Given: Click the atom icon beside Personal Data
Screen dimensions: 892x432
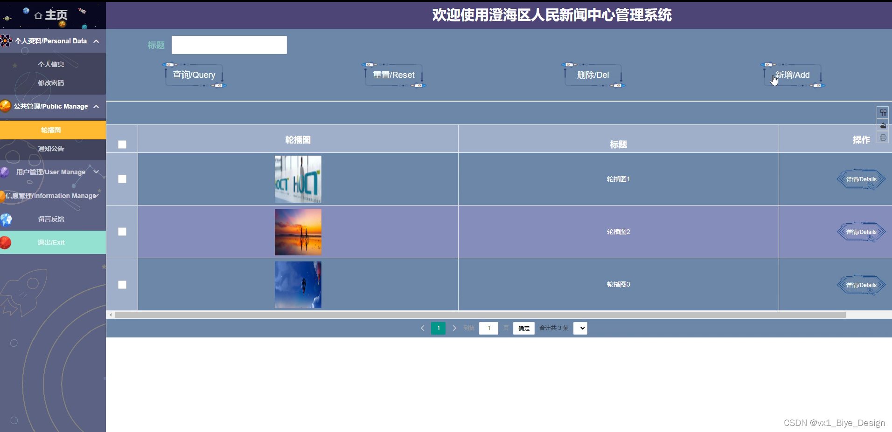Looking at the screenshot, I should tap(6, 41).
